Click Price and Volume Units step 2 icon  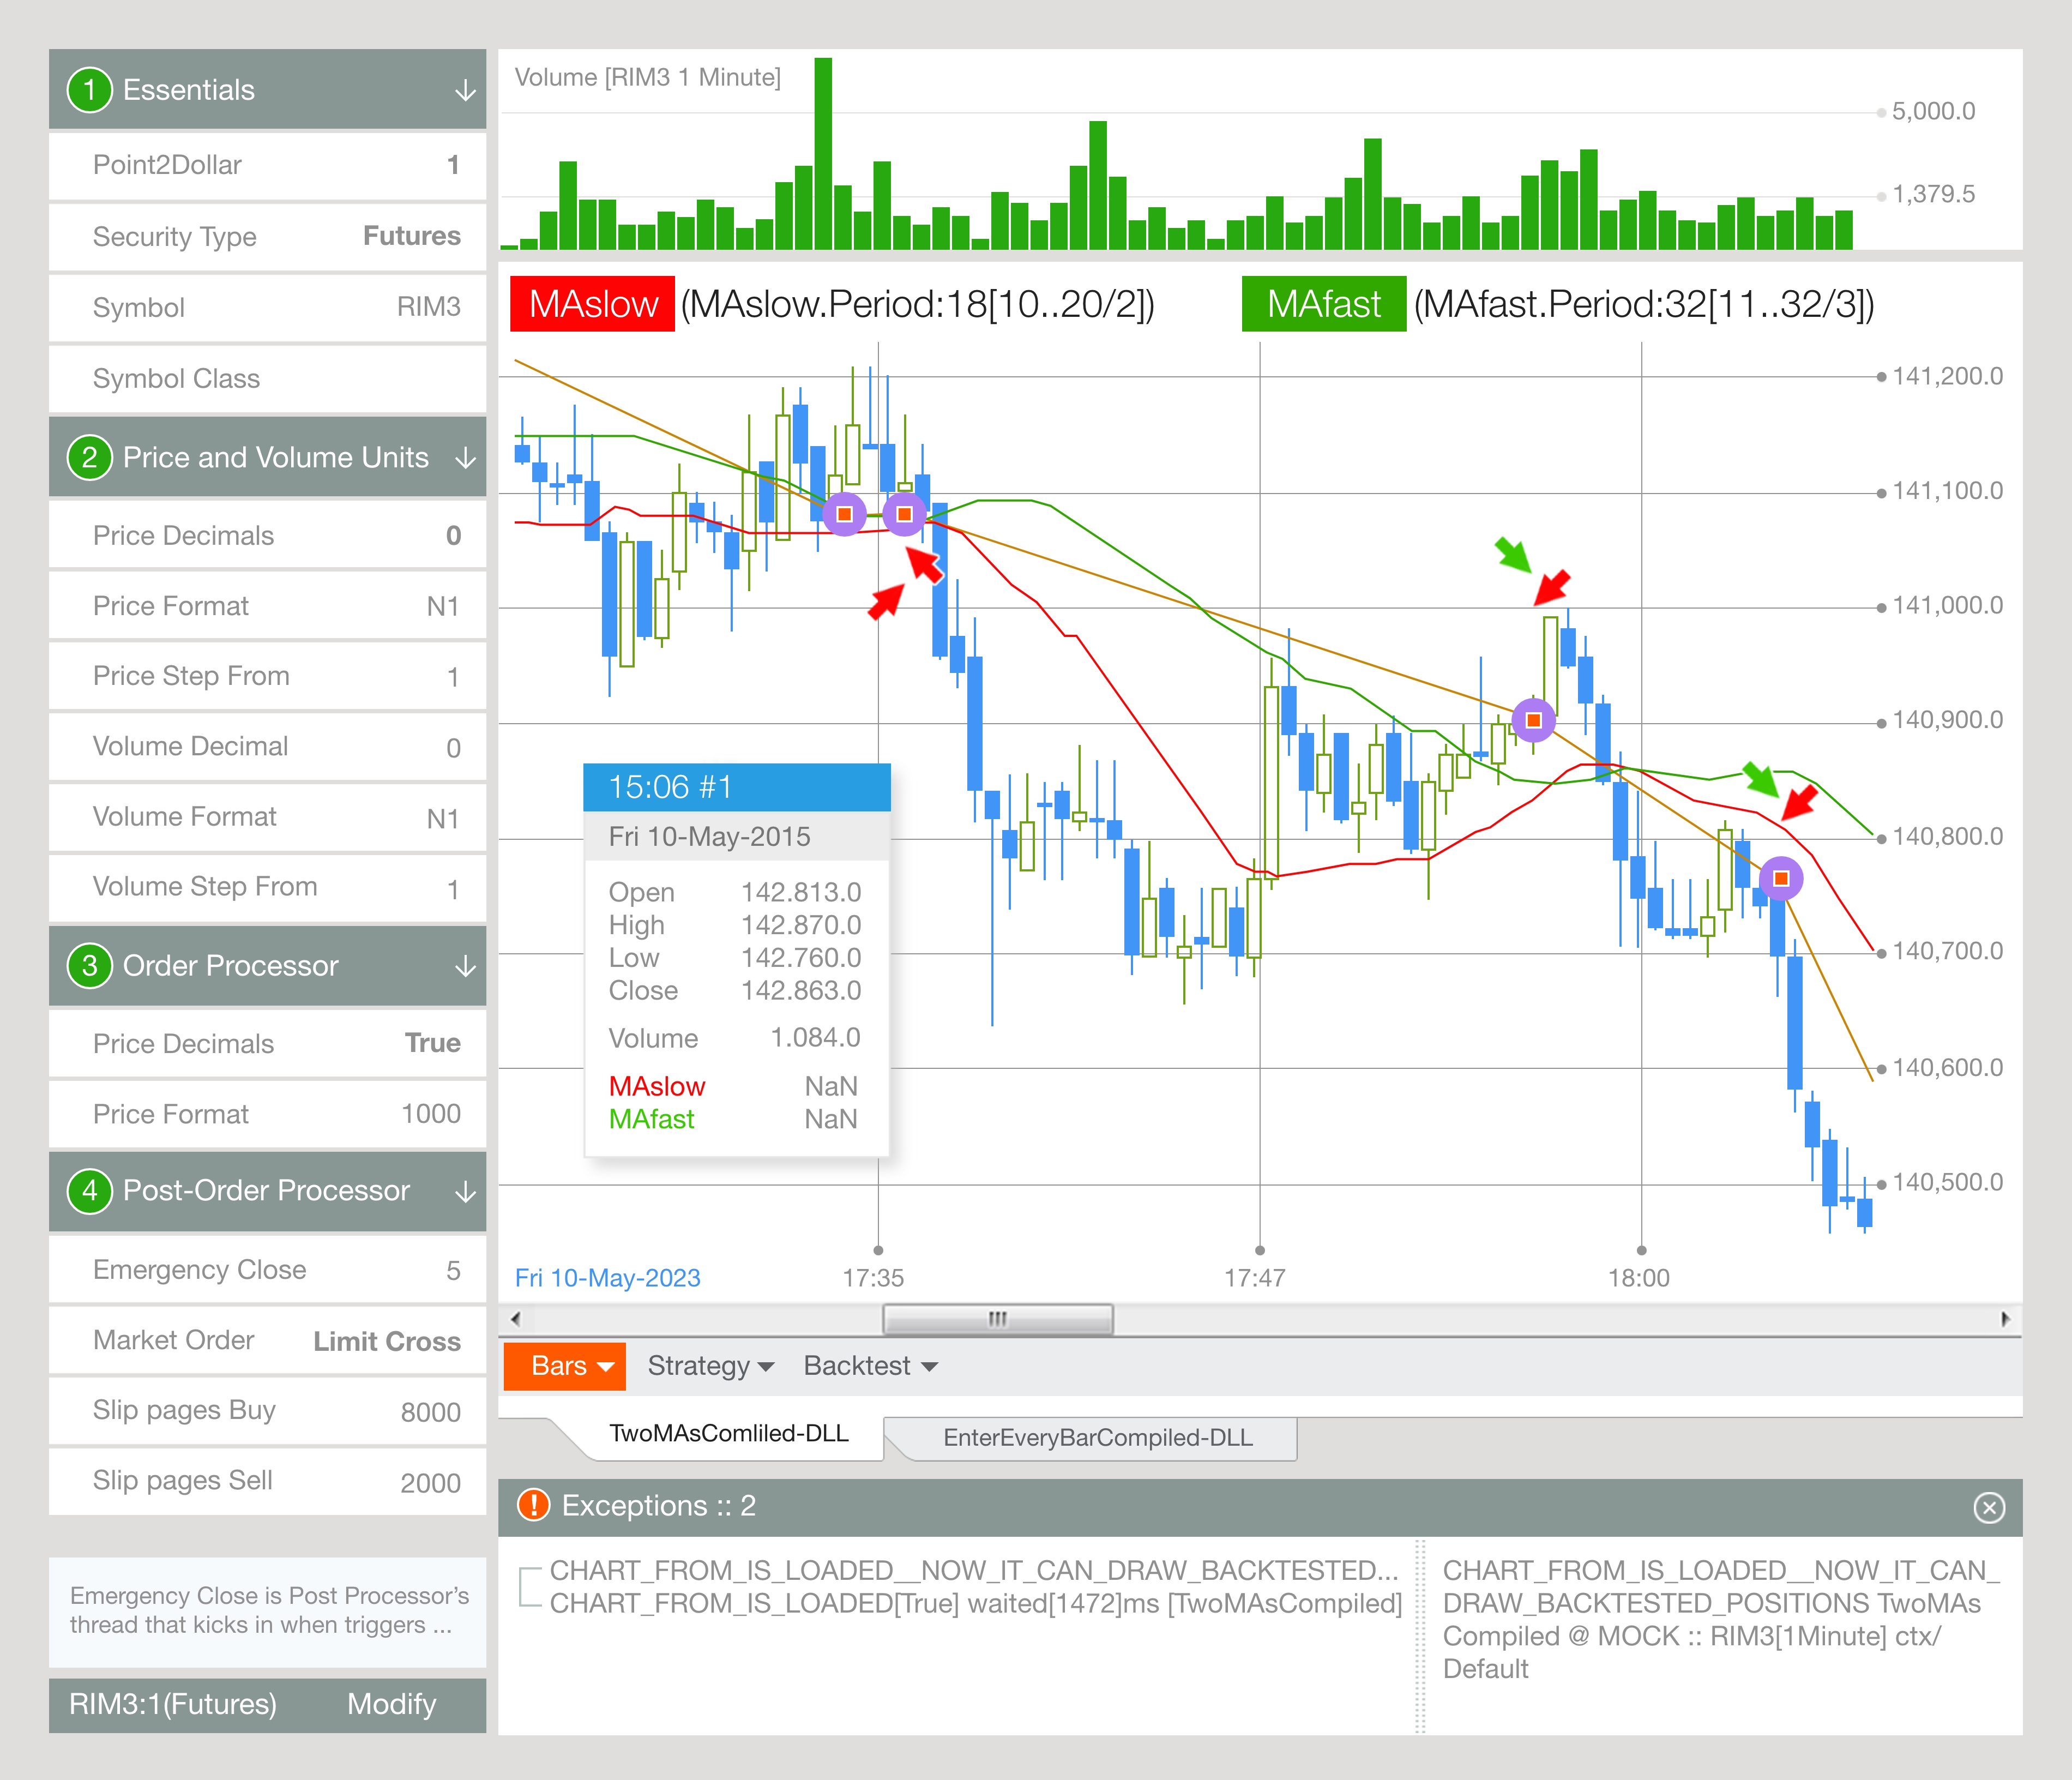[x=89, y=458]
